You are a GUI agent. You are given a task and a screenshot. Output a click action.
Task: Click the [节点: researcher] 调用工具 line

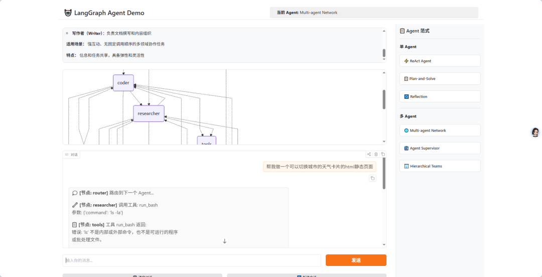point(115,205)
